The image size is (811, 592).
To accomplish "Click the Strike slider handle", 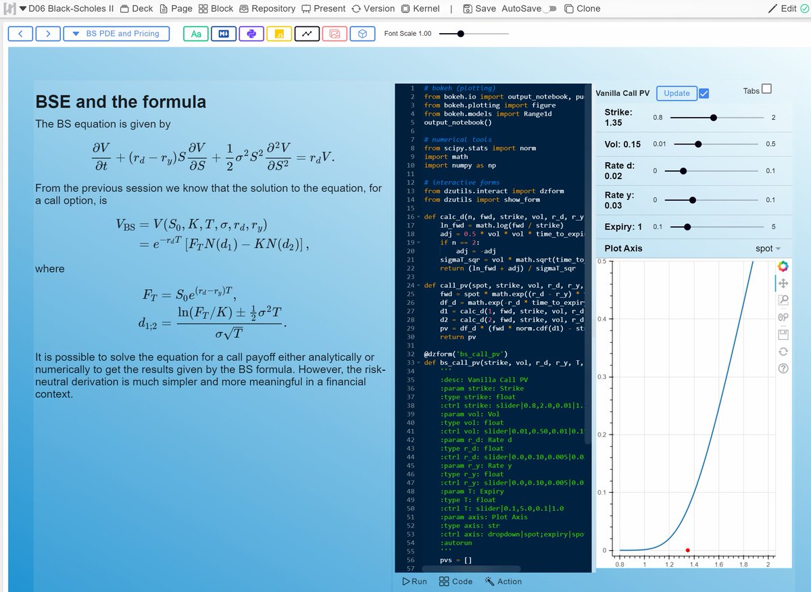I will [x=714, y=118].
